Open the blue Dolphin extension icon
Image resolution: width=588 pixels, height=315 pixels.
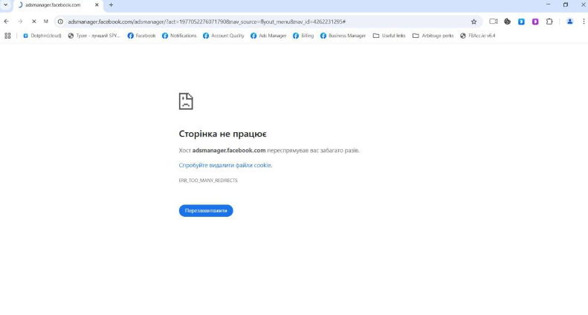(x=521, y=22)
